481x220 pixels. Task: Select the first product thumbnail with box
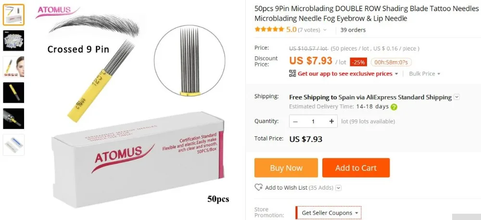tap(13, 15)
